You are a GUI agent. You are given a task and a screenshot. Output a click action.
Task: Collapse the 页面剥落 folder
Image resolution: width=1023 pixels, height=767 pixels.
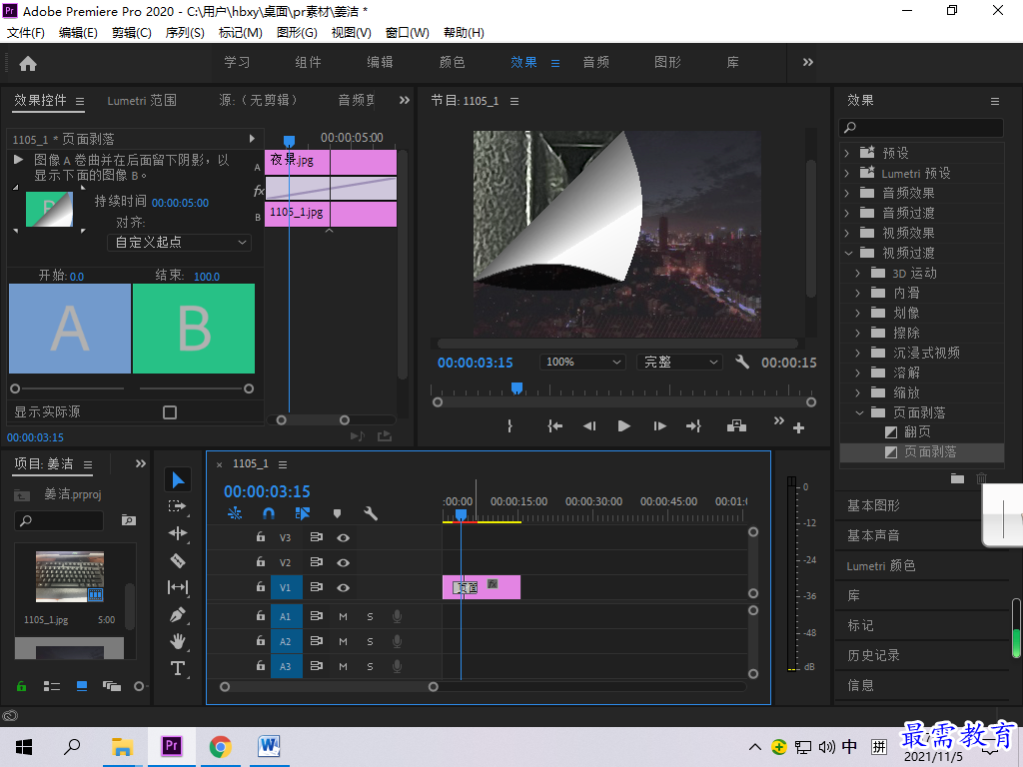(859, 412)
